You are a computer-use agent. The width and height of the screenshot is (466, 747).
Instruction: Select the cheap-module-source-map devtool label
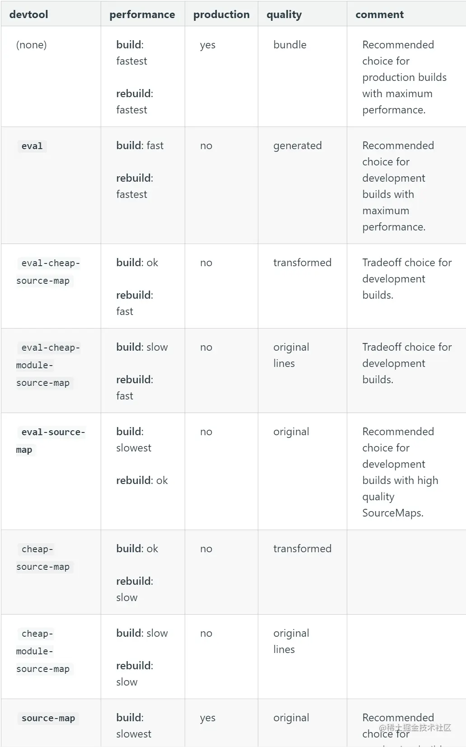click(43, 651)
